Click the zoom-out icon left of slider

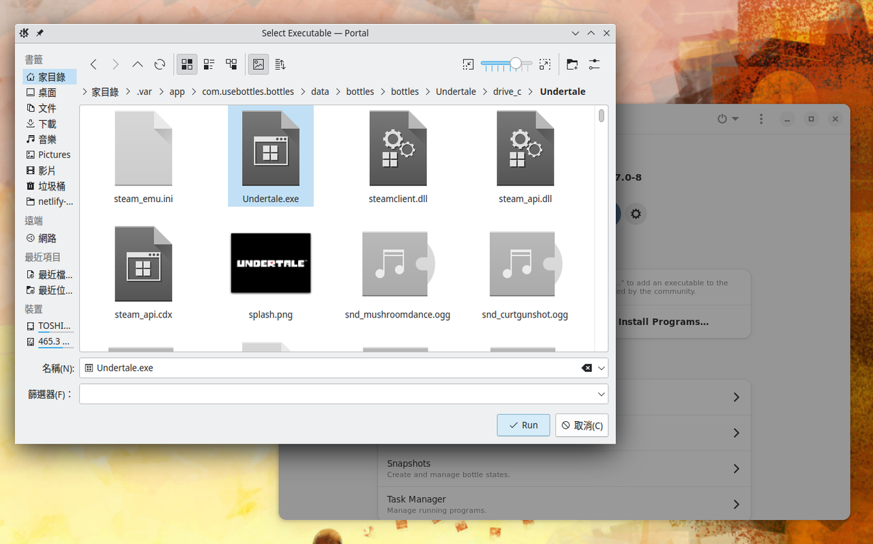pyautogui.click(x=468, y=64)
